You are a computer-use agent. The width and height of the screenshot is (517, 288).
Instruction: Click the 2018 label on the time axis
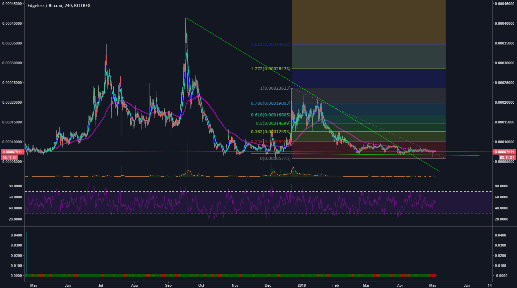302,285
